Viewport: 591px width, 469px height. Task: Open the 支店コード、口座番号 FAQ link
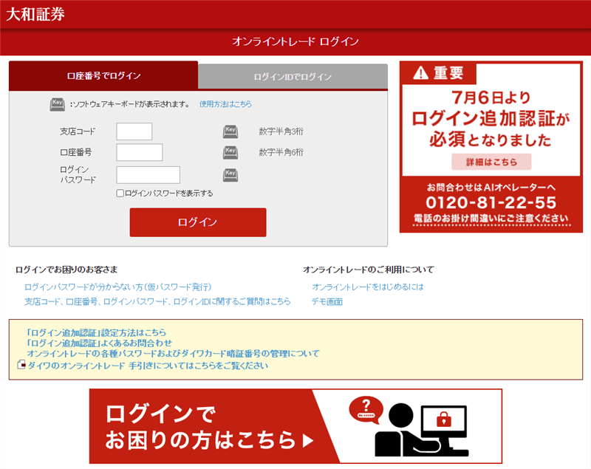click(x=157, y=301)
